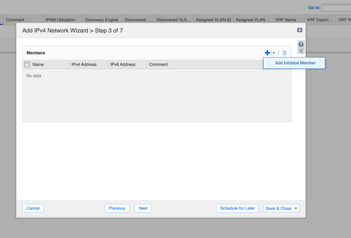Cancel the network wizard
This screenshot has width=351, height=238.
click(x=33, y=208)
